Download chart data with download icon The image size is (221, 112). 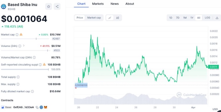click(217, 18)
